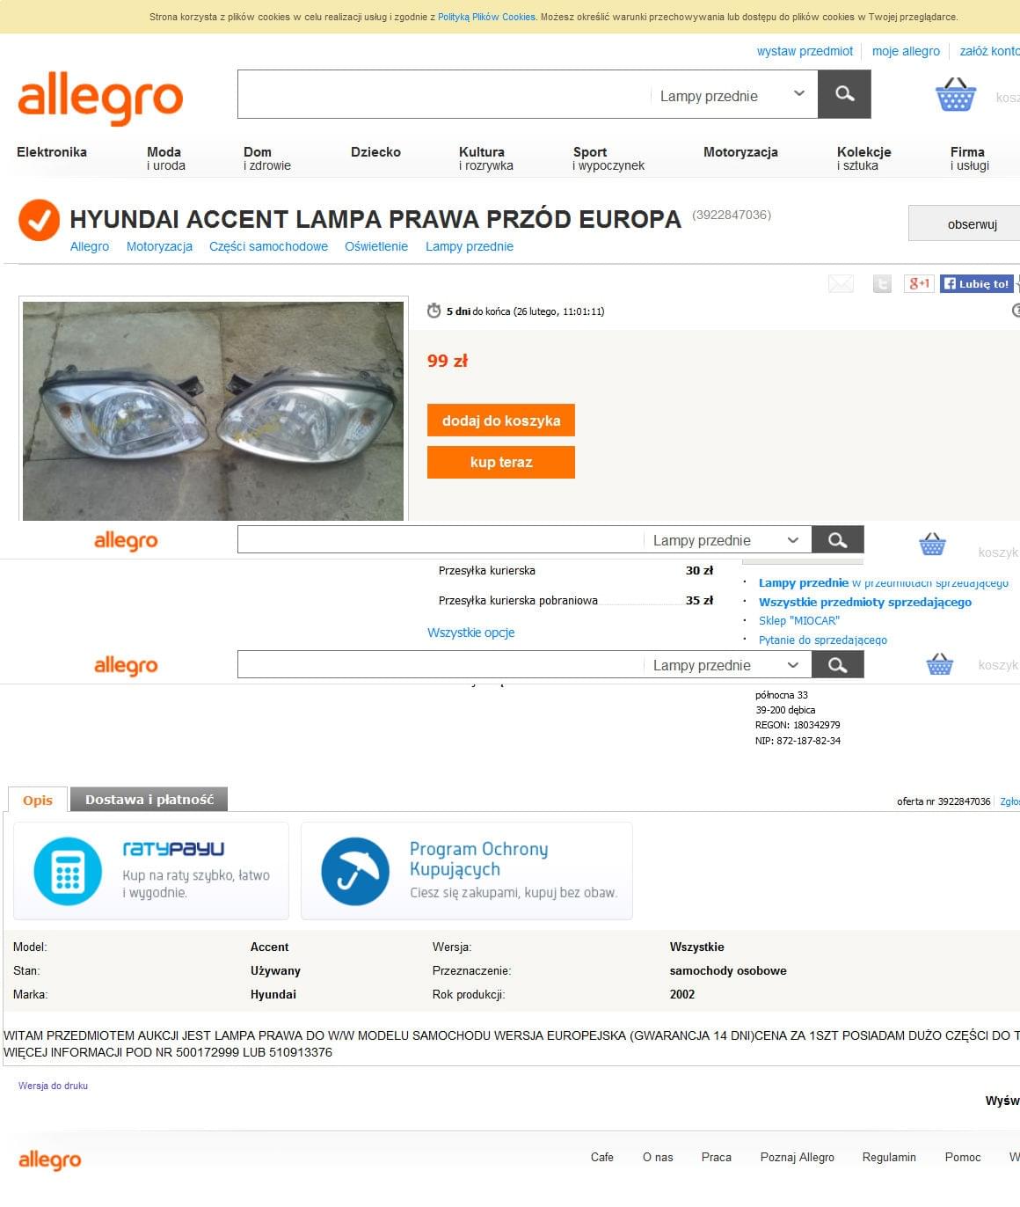
Task: Share the offer via Twitter icon
Action: (x=882, y=283)
